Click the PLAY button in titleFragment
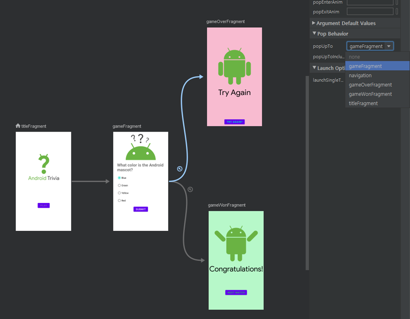 click(x=44, y=206)
